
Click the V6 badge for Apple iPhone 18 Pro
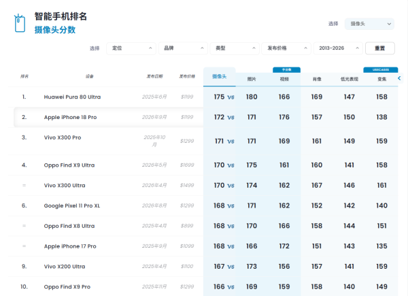(x=231, y=118)
